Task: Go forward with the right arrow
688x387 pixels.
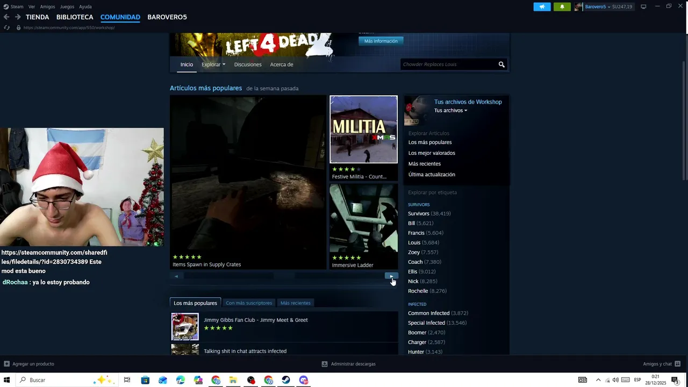Action: pyautogui.click(x=18, y=17)
